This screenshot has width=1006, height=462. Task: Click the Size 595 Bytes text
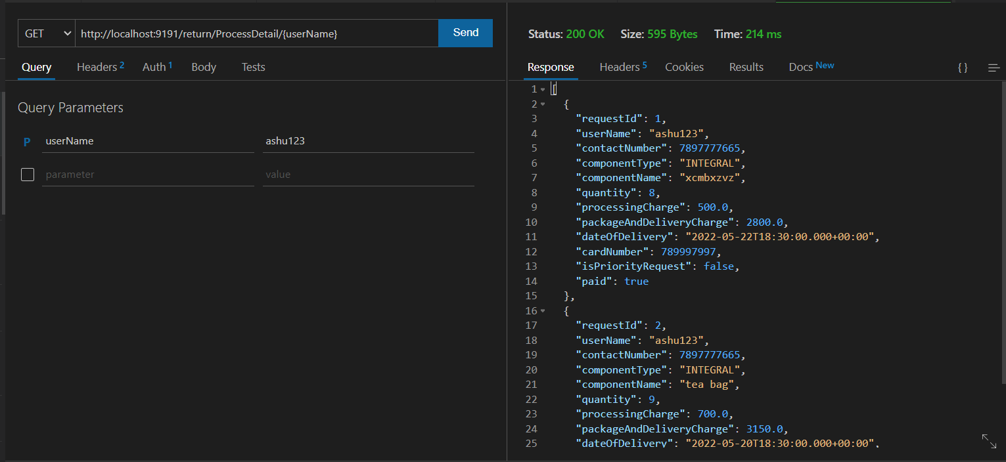pyautogui.click(x=659, y=34)
